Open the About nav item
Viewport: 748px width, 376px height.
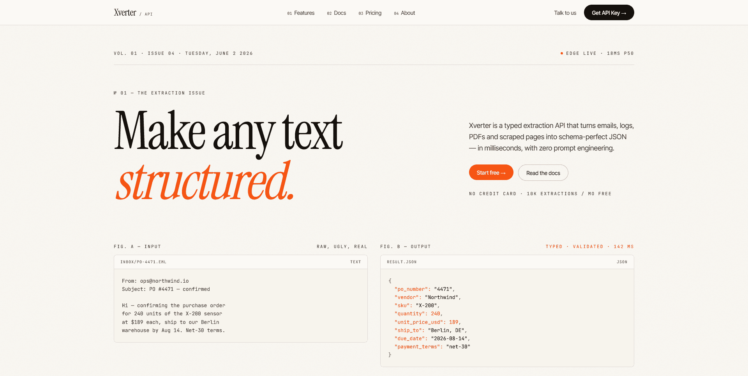[x=404, y=13]
